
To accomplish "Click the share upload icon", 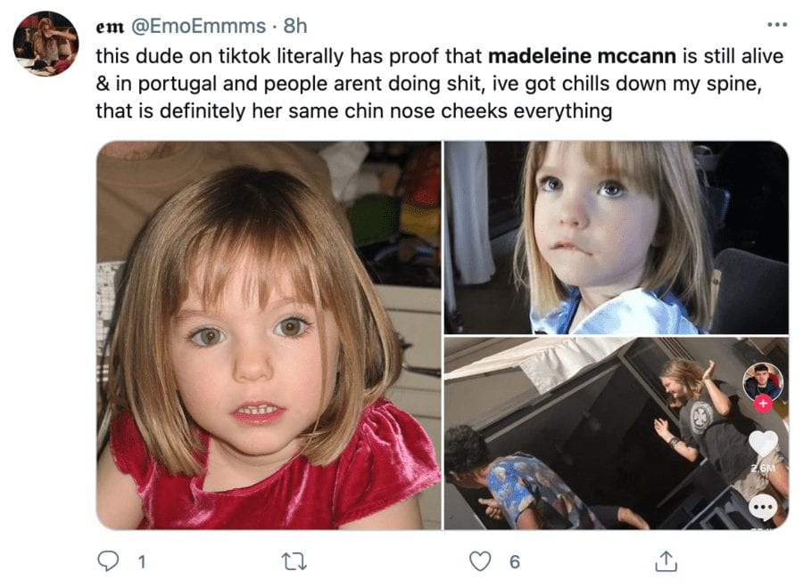I will point(666,561).
